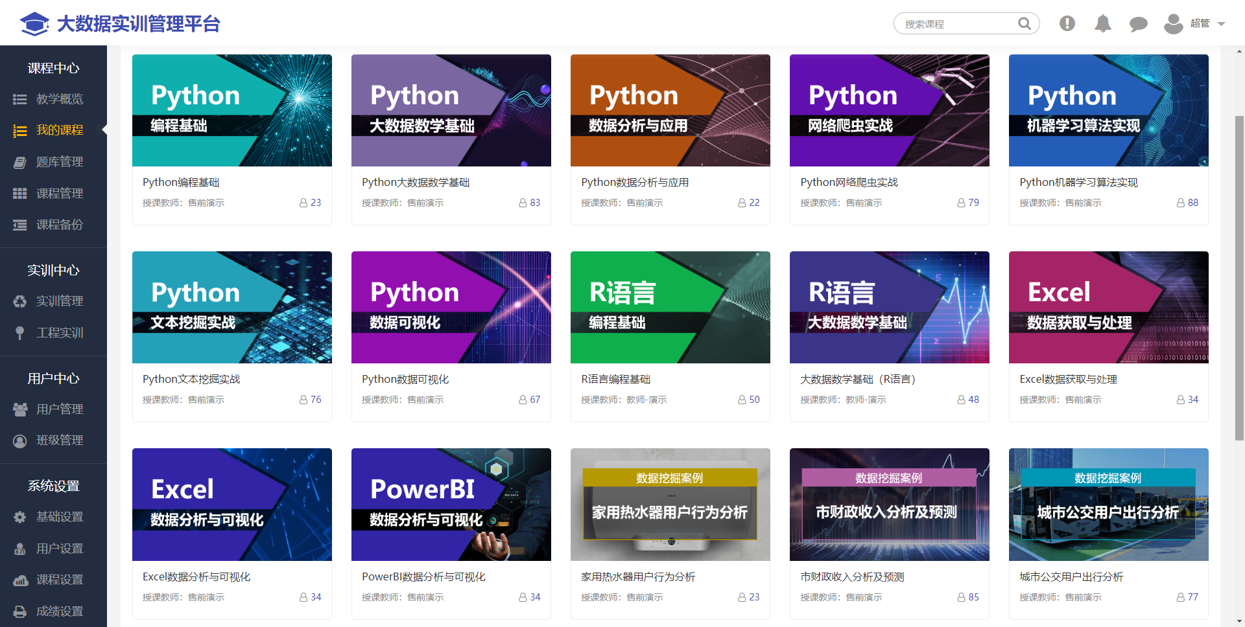Click 授课教师: 教师-演示 under R语言编程基础
The width and height of the screenshot is (1245, 627).
[624, 400]
